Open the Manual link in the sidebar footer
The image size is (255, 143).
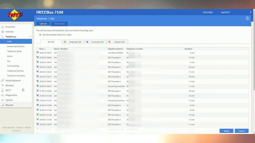27,128
